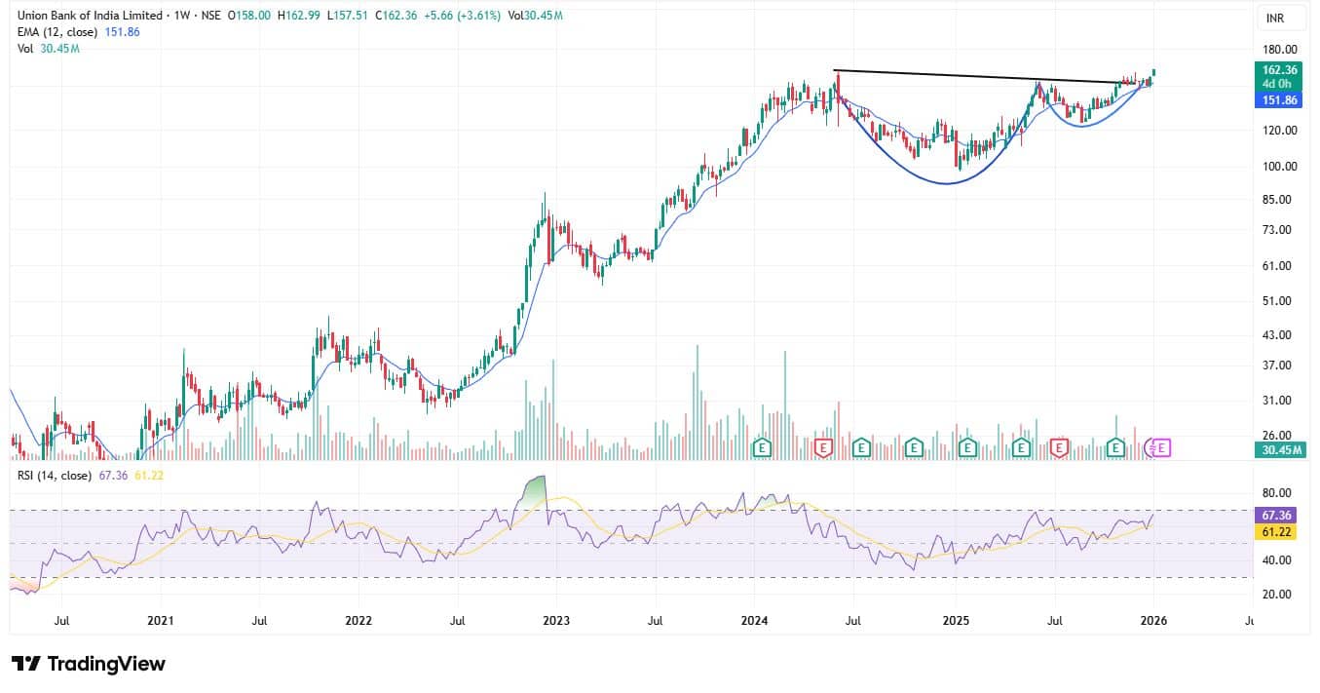
Task: Click the TradingView logo
Action: [x=89, y=664]
